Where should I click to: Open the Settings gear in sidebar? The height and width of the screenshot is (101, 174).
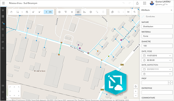[3, 48]
